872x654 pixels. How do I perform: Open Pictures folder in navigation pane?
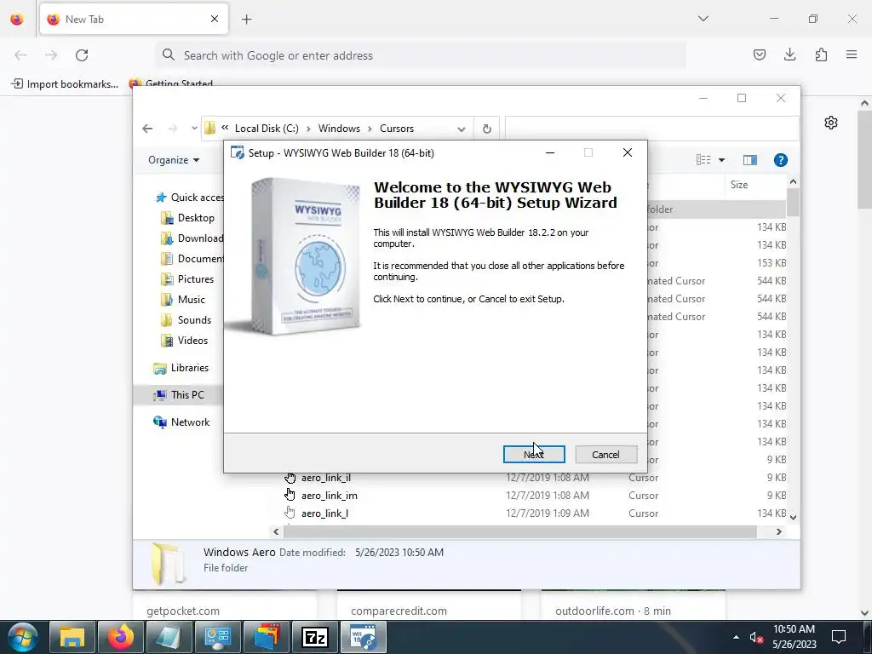[x=187, y=279]
